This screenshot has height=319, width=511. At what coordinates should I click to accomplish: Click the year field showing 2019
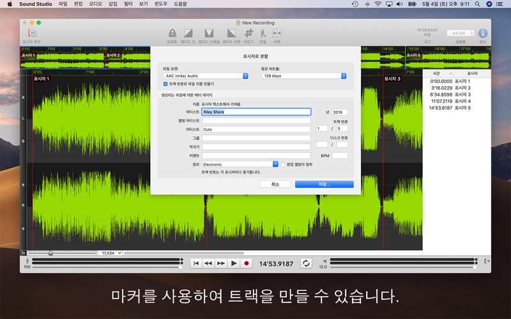[x=340, y=112]
